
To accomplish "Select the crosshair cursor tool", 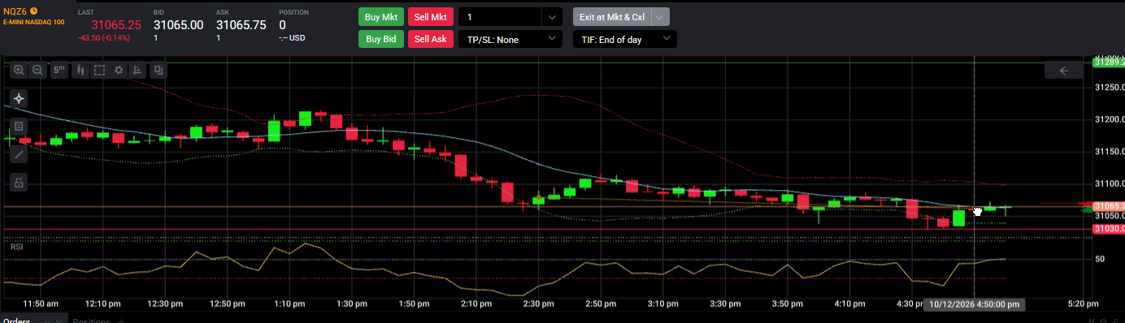I will [x=19, y=98].
